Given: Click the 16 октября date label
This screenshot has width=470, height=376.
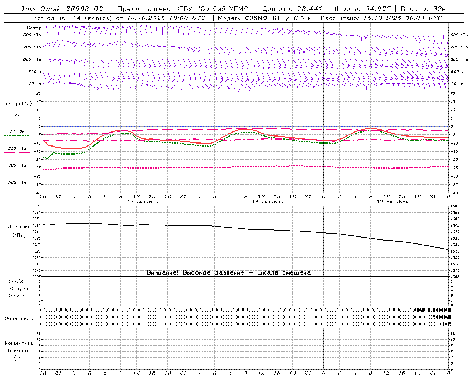Looking at the screenshot, I should pyautogui.click(x=268, y=202).
